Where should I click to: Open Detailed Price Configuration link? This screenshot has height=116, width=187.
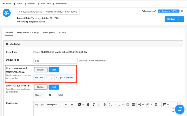click(93, 61)
